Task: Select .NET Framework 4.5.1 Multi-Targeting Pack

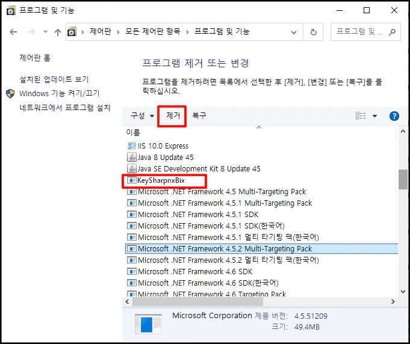Action: click(x=225, y=203)
